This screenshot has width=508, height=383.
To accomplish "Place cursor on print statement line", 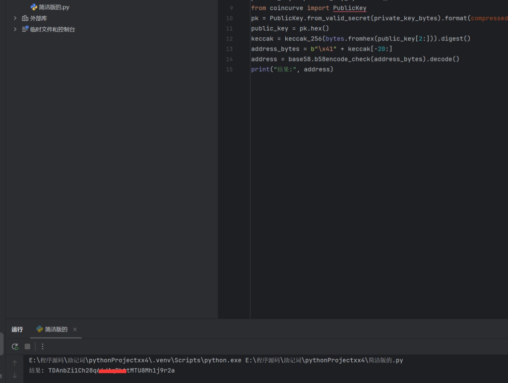I will tap(292, 69).
